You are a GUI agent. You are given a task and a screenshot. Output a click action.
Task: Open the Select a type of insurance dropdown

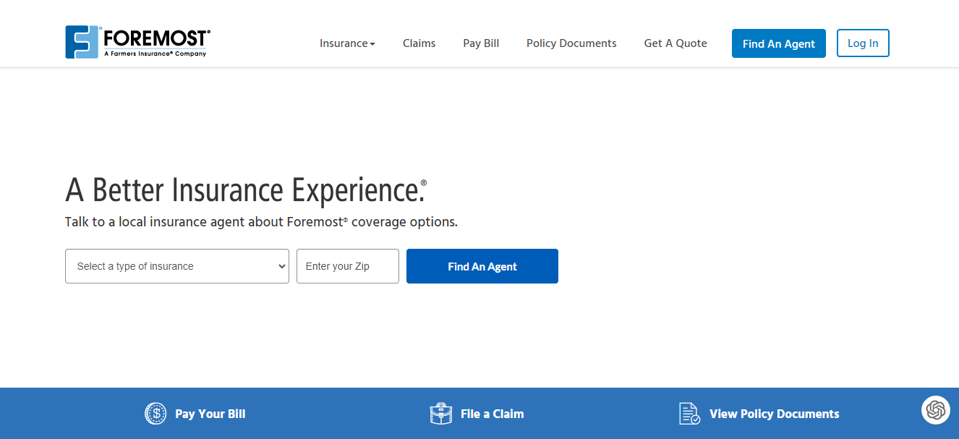(x=177, y=266)
